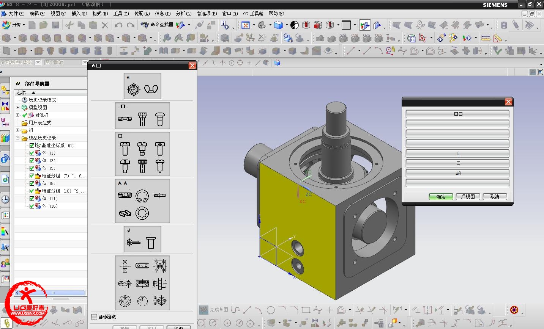Select the sketch Rectangle tool
Image resolution: width=544 pixels, height=329 pixels.
[306, 310]
